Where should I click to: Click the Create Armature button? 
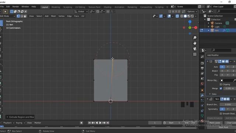pos(215,118)
